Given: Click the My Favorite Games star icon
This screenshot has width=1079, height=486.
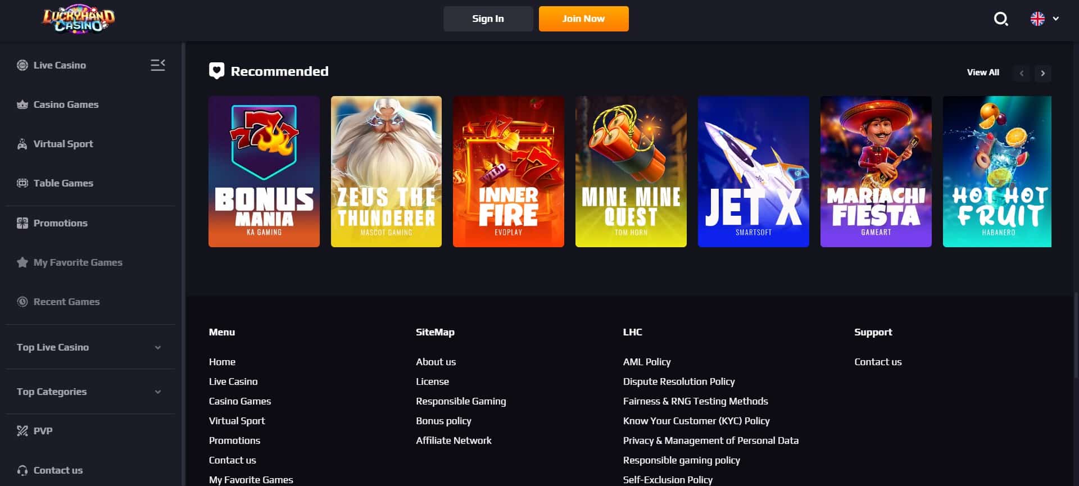Looking at the screenshot, I should [22, 262].
